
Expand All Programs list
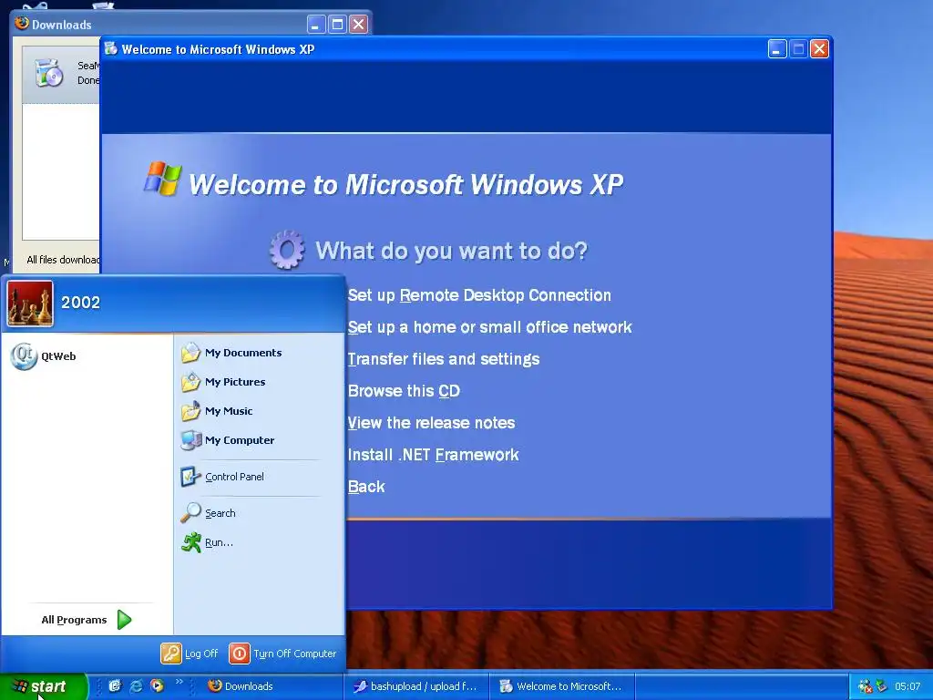click(x=87, y=620)
